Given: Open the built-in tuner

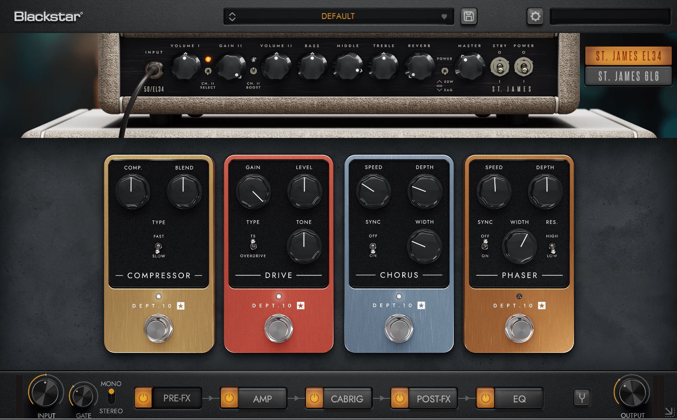Looking at the screenshot, I should click(x=582, y=398).
